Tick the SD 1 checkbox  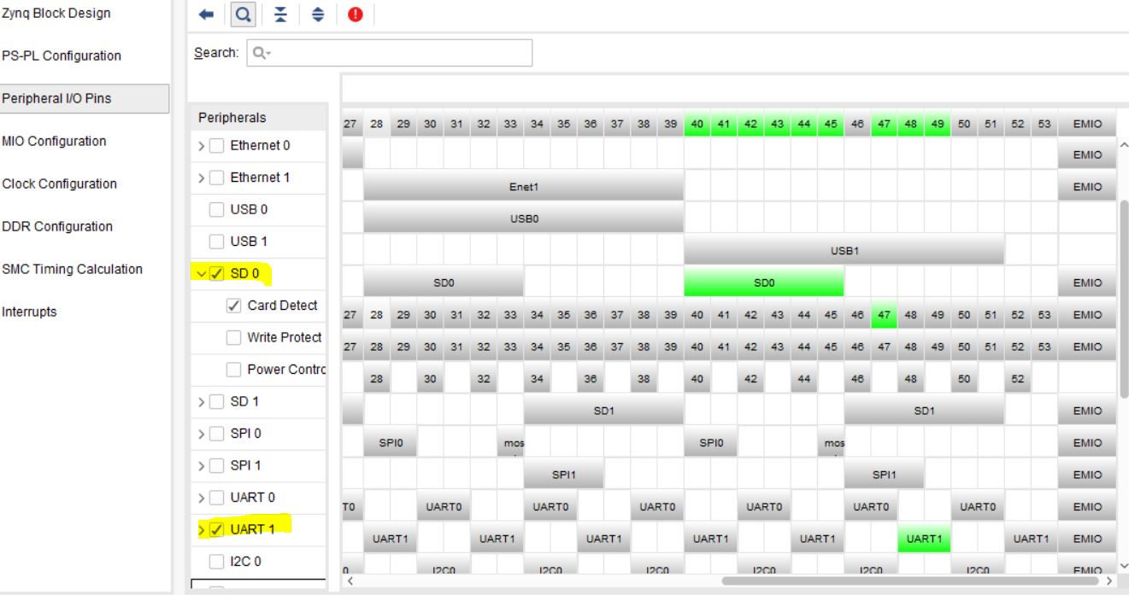217,402
